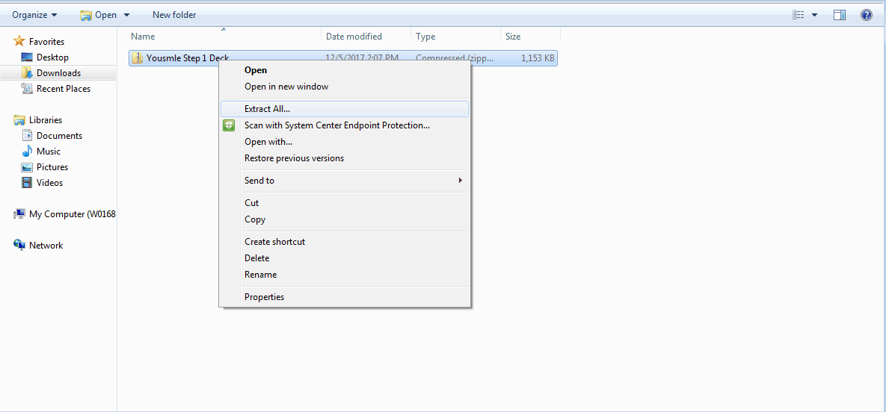
Task: Click the Downloads folder icon
Action: coord(27,73)
